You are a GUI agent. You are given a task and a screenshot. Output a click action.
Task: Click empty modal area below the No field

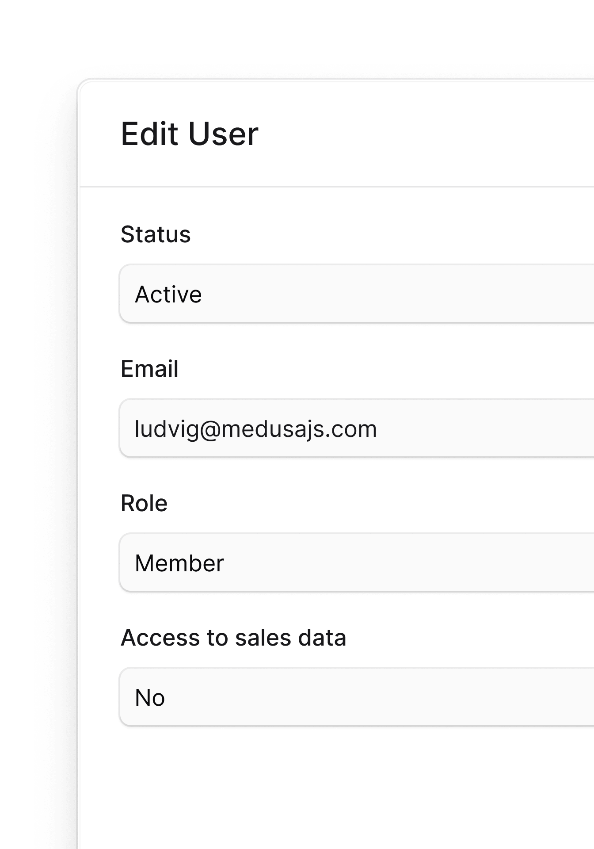[x=336, y=787]
